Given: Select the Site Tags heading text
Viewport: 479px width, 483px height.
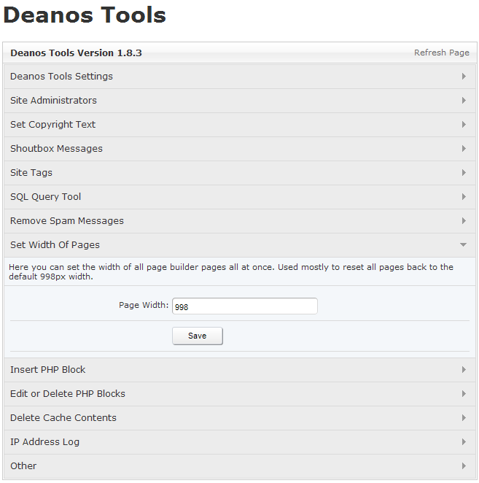Looking at the screenshot, I should coord(31,173).
